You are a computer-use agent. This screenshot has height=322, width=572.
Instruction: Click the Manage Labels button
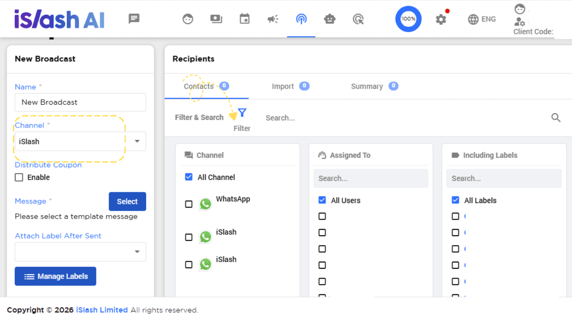(x=55, y=276)
